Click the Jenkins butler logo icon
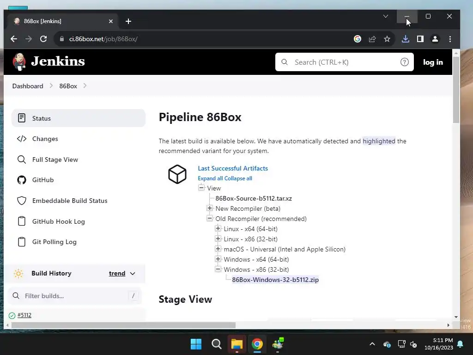 pos(19,62)
